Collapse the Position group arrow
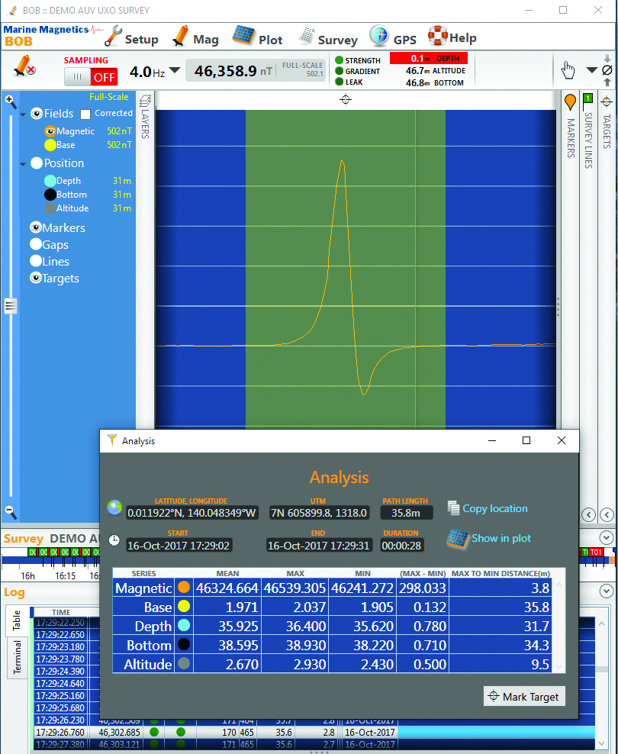 (23, 164)
